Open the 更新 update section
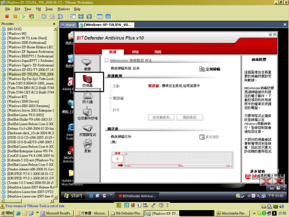 (x=87, y=146)
